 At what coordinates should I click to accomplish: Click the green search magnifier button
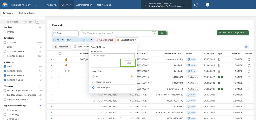(162, 33)
